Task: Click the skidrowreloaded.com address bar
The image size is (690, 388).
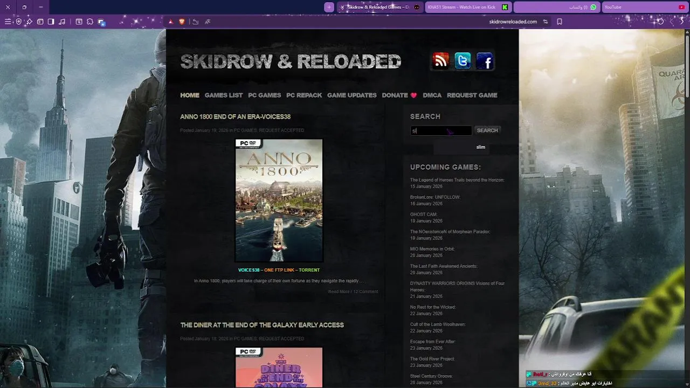Action: click(x=513, y=22)
